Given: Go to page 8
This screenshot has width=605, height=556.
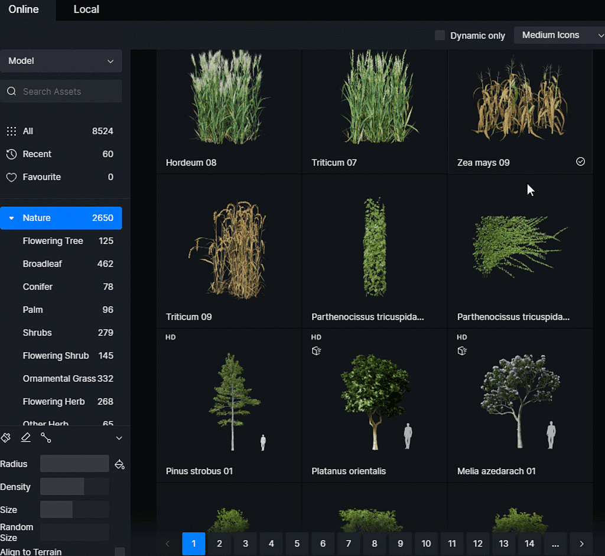Looking at the screenshot, I should (x=374, y=544).
